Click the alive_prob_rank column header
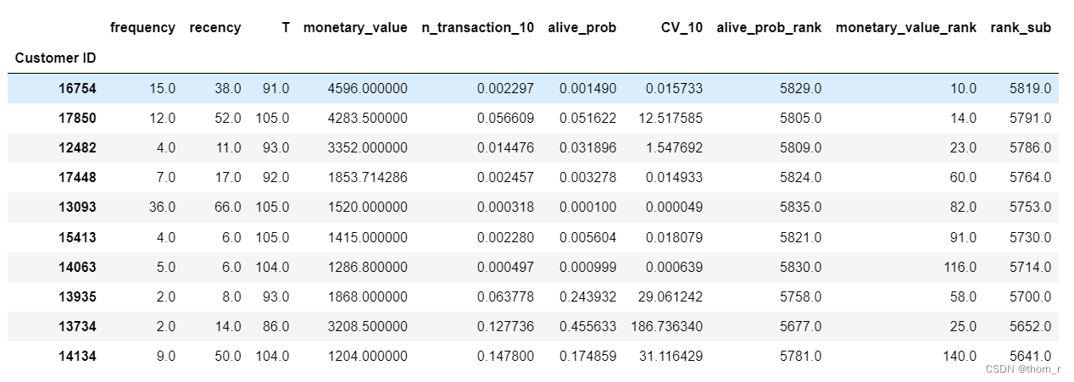 [x=769, y=28]
